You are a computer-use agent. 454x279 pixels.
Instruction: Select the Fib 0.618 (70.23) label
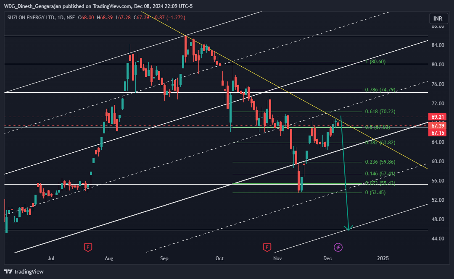(x=380, y=112)
